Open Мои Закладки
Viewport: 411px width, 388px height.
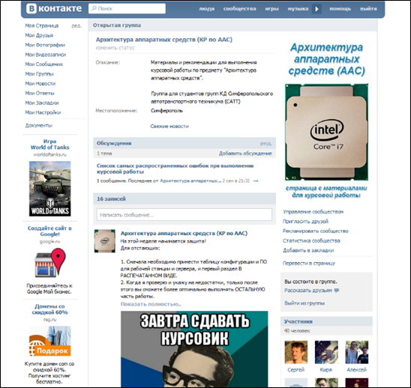[42, 103]
